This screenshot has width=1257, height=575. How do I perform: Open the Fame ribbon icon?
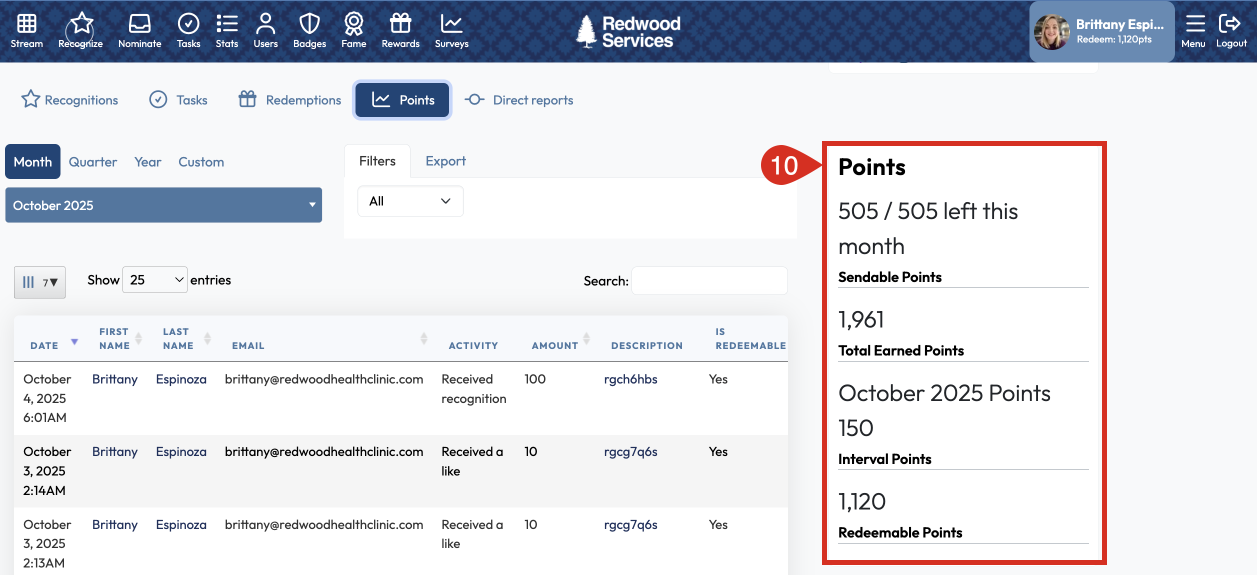pos(353,23)
